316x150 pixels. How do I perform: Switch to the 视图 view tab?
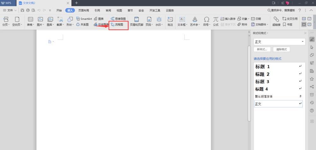point(119,10)
